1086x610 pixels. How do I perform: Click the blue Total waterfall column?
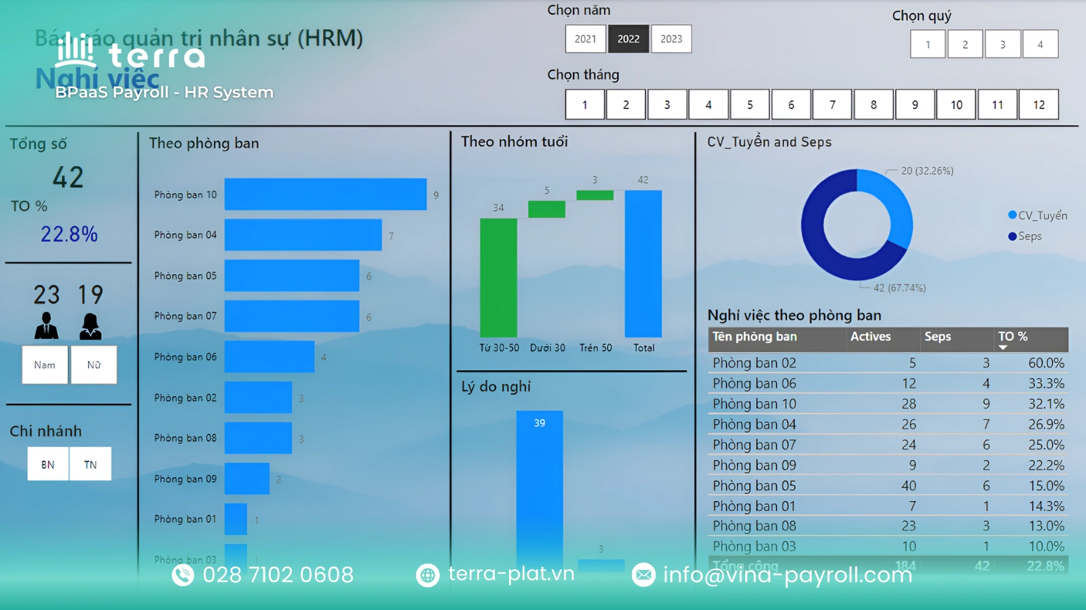click(x=643, y=264)
